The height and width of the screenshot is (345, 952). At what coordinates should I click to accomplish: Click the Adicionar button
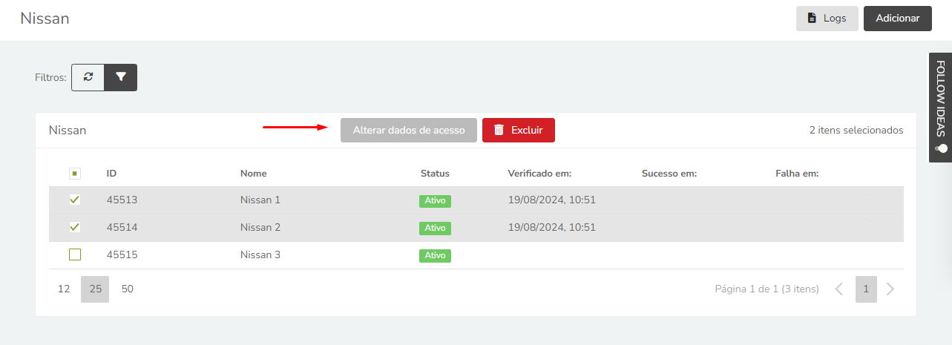(x=898, y=19)
